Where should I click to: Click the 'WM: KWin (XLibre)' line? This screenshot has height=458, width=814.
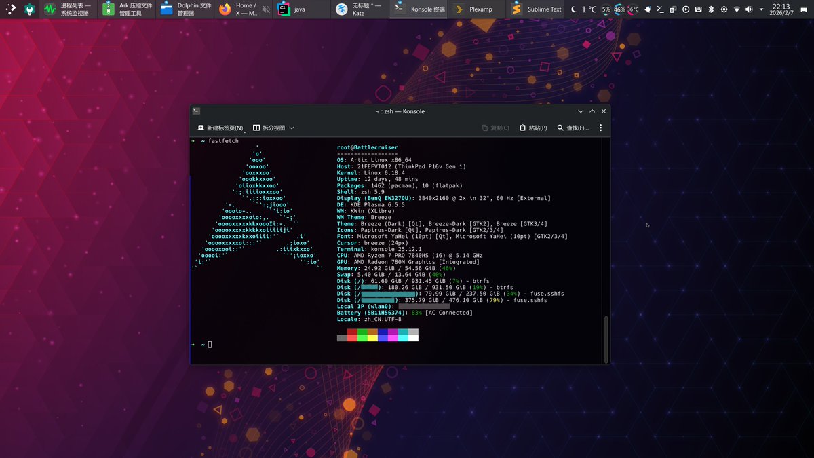(367, 211)
